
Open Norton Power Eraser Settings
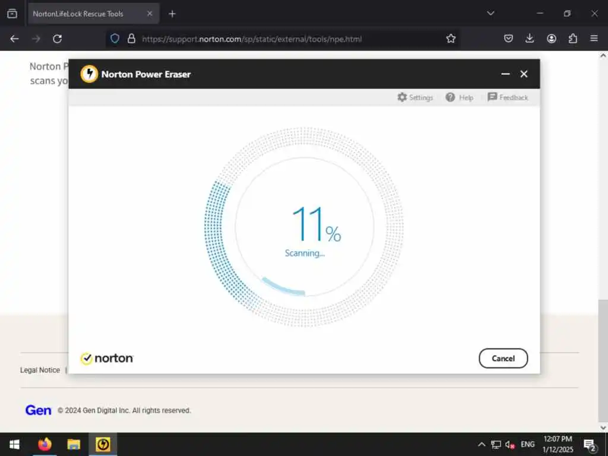415,97
